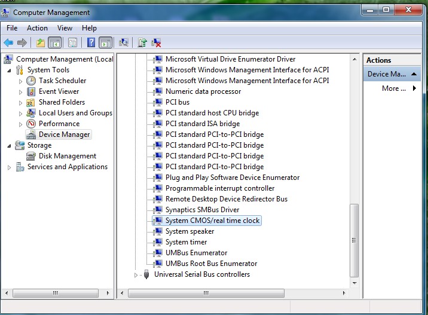Select Plug and Play Software Device Enumerator

233,178
